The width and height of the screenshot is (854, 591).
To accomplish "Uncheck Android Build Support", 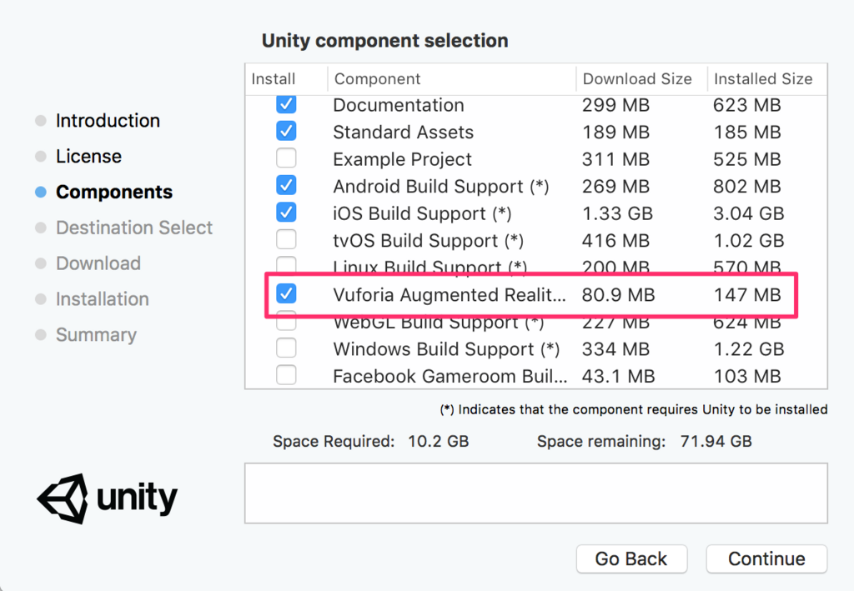I will click(x=286, y=185).
